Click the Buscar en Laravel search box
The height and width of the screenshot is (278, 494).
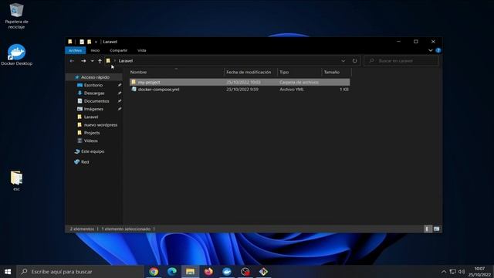click(401, 61)
